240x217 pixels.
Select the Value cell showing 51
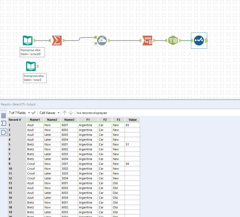(x=133, y=144)
